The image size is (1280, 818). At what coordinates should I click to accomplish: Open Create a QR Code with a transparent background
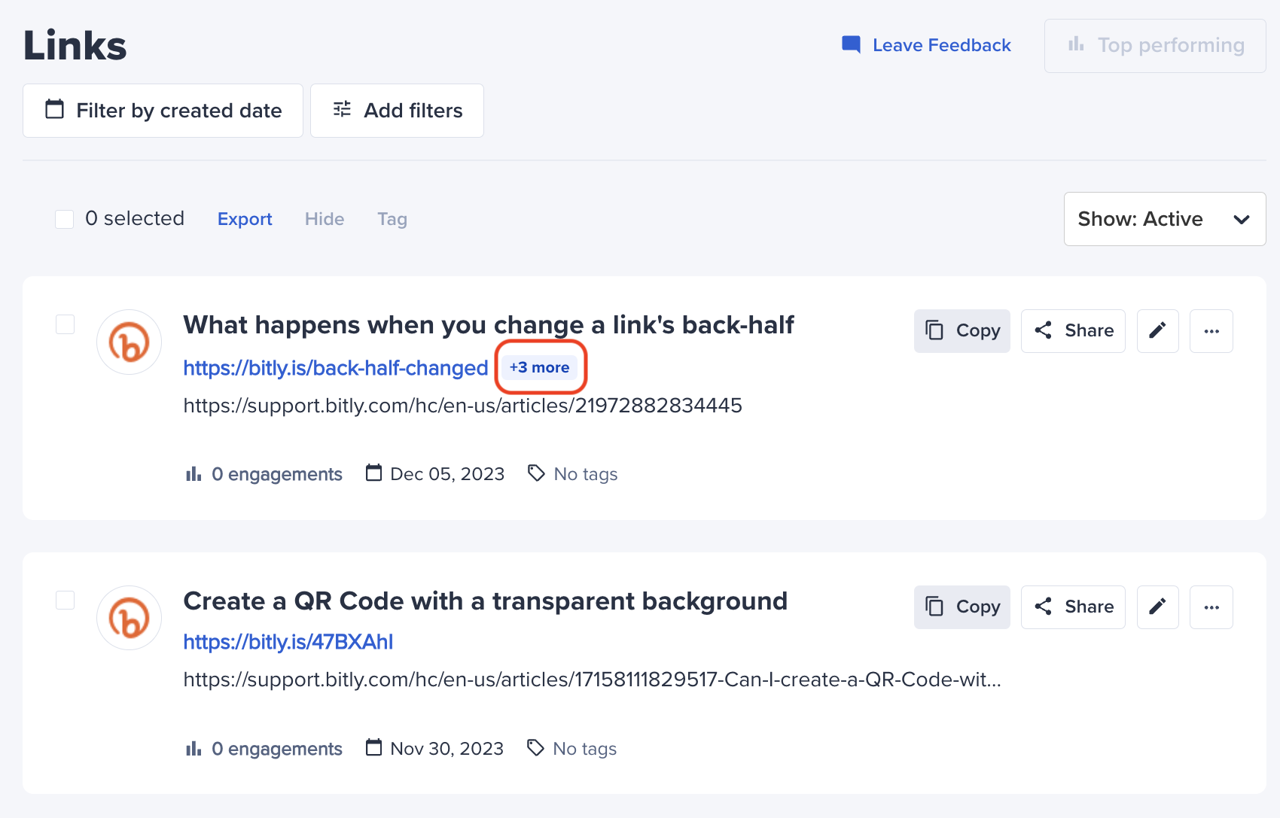tap(486, 601)
